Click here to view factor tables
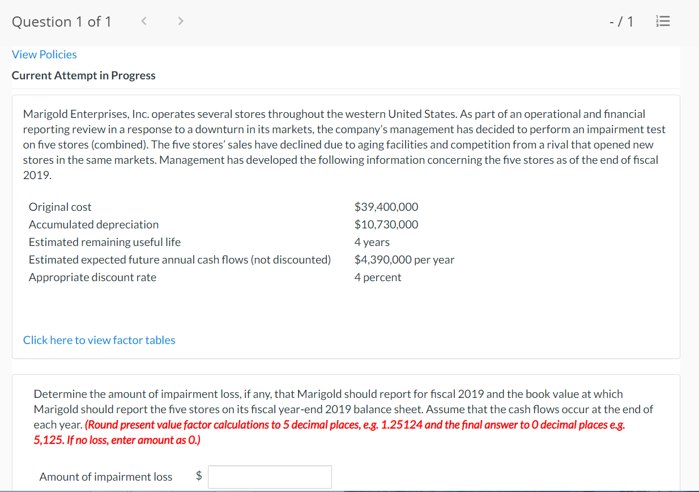699x492 pixels. pos(99,340)
